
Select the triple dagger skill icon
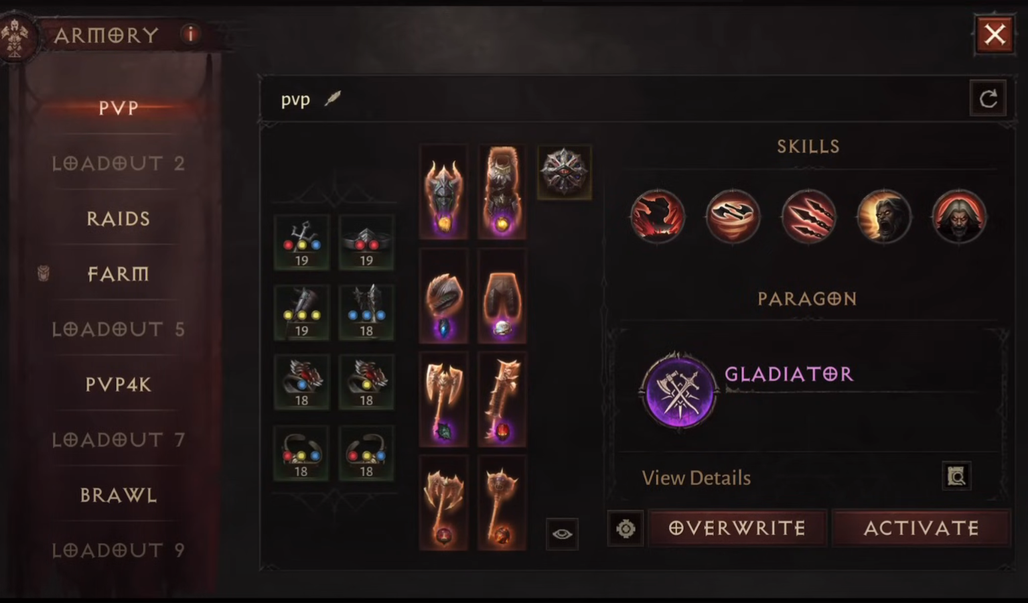coord(809,216)
